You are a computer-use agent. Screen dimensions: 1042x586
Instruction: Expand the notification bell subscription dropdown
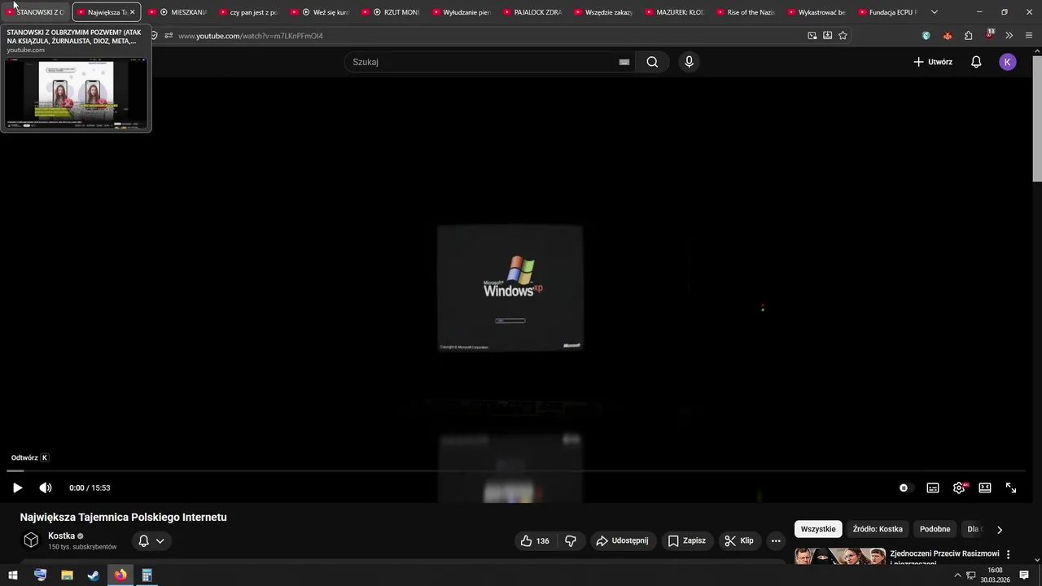[x=151, y=540]
